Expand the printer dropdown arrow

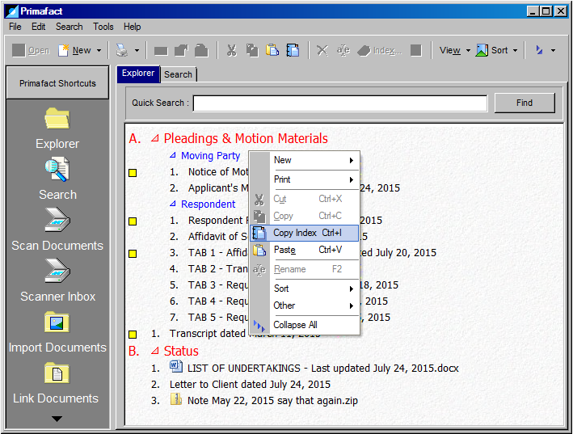pos(137,50)
